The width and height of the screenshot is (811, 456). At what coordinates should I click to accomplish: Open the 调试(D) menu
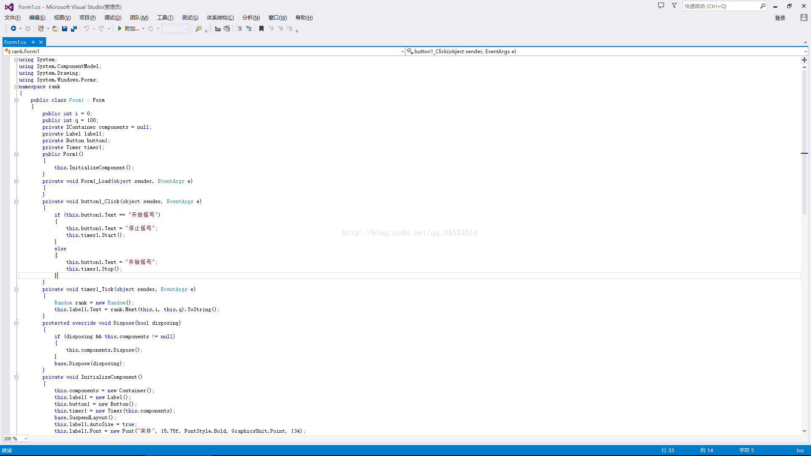click(113, 18)
